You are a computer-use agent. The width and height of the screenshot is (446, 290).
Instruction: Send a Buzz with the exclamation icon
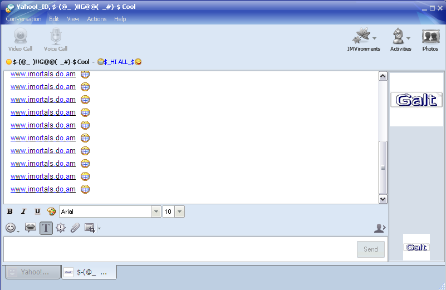coord(61,228)
